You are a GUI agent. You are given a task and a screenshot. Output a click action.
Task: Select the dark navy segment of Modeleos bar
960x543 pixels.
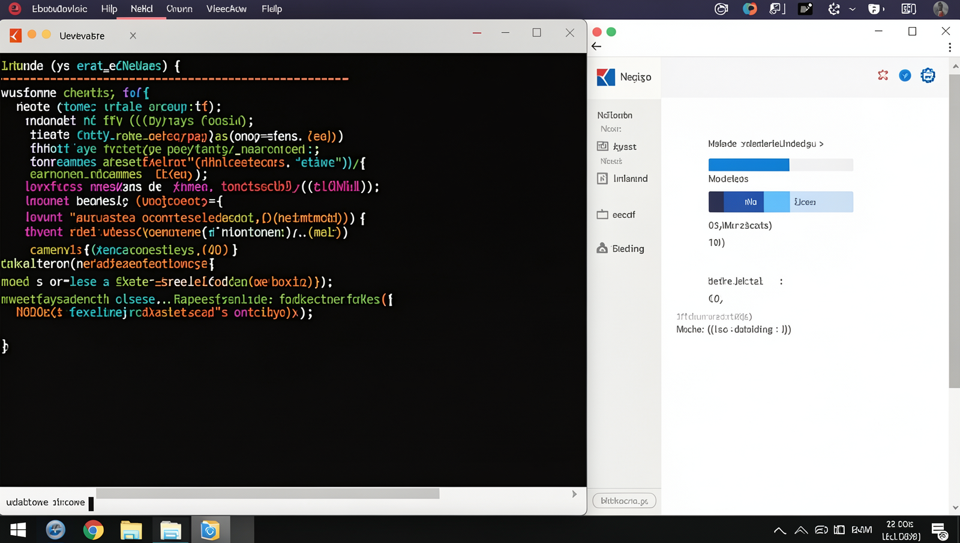click(716, 202)
